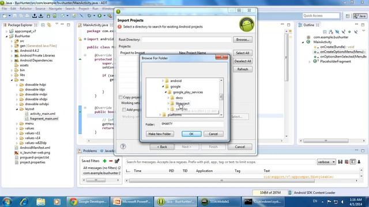Switch to the Problems tab

88,151
